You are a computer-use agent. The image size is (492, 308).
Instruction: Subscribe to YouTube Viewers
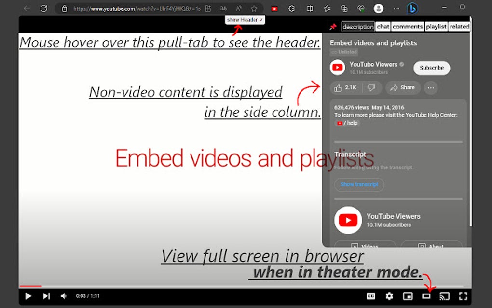tap(431, 68)
